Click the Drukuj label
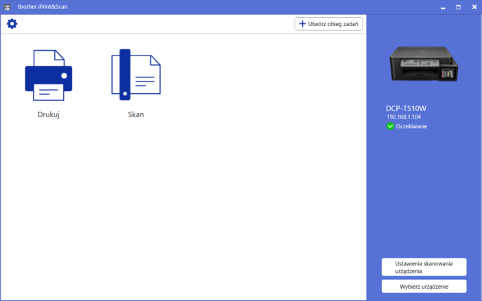This screenshot has height=301, width=482. [x=49, y=115]
